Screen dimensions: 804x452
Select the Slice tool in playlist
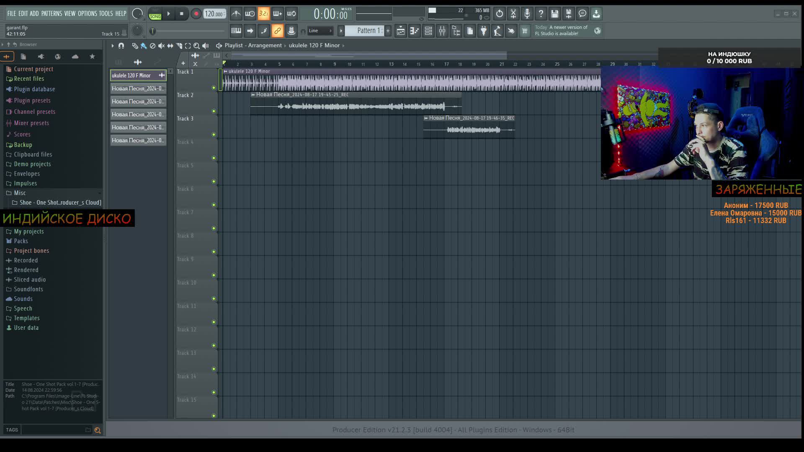tap(179, 46)
